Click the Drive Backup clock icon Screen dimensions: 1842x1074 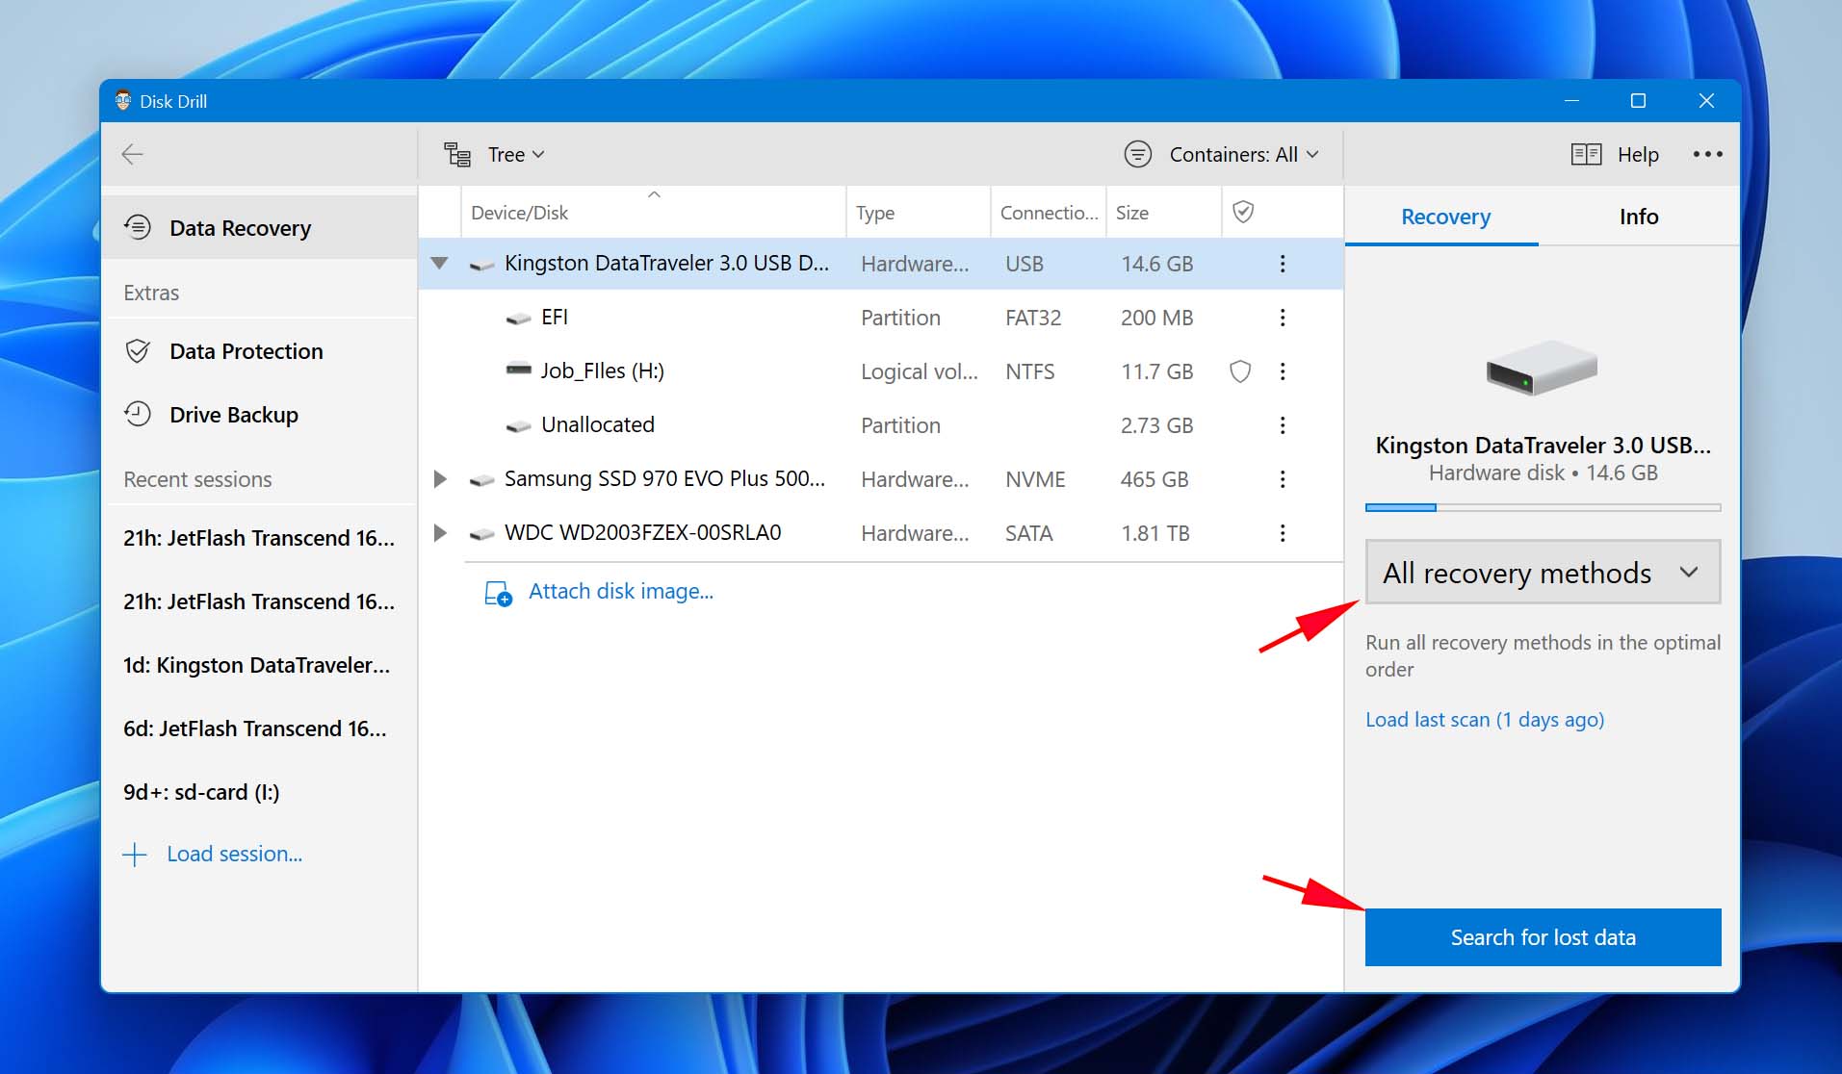click(x=138, y=414)
